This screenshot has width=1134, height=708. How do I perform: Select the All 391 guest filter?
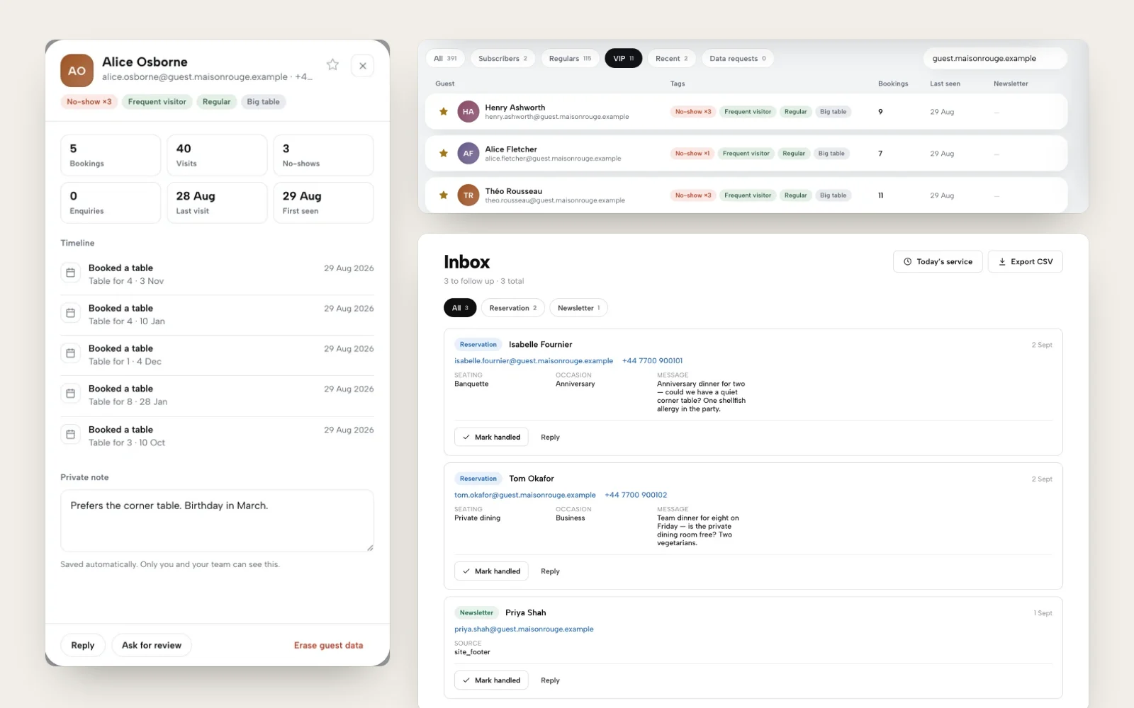click(x=445, y=59)
